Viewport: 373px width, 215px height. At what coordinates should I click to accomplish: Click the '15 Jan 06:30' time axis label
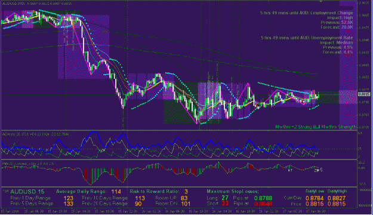34,211
